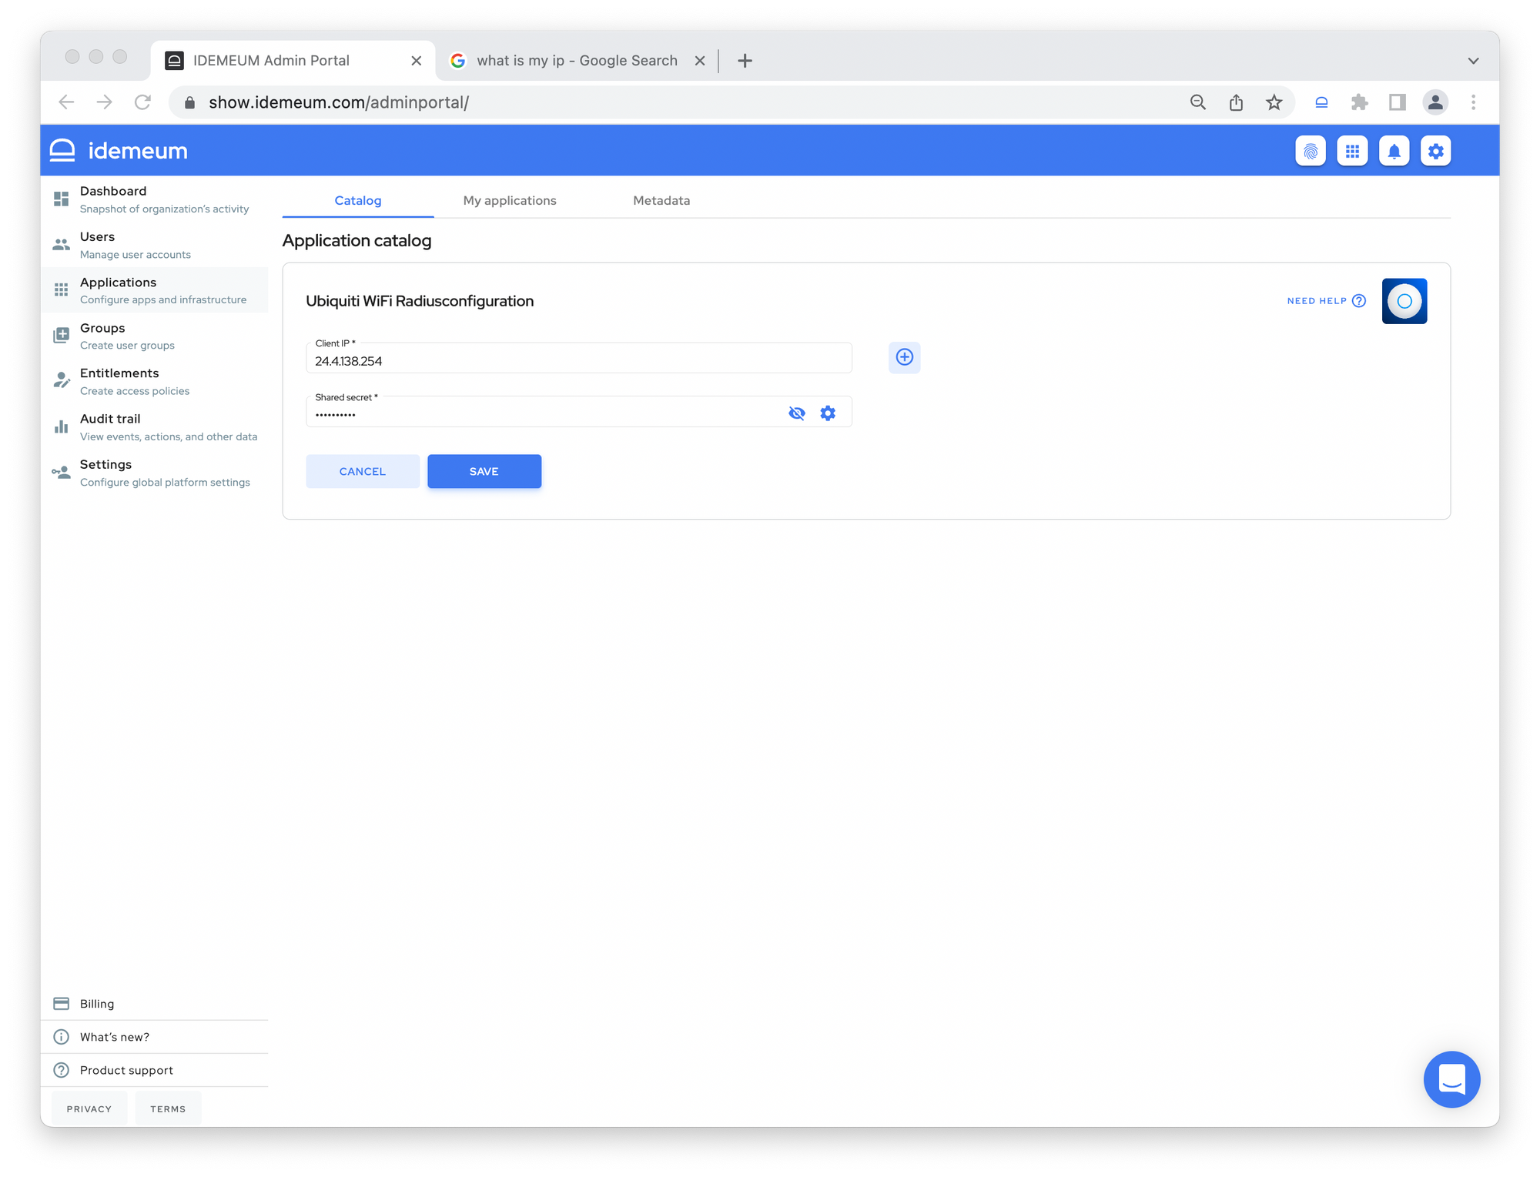Screen dimensions: 1540x1177
Task: Reload the page
Action: (x=142, y=102)
